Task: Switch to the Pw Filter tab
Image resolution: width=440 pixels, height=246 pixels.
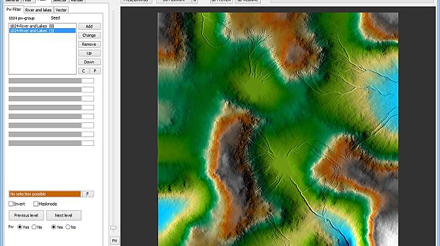Action: (13, 9)
